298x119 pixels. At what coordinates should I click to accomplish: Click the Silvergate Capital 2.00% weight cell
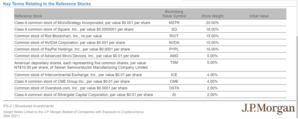(x=210, y=95)
